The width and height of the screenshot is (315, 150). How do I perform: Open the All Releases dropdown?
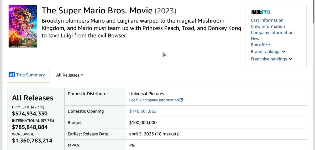70,75
